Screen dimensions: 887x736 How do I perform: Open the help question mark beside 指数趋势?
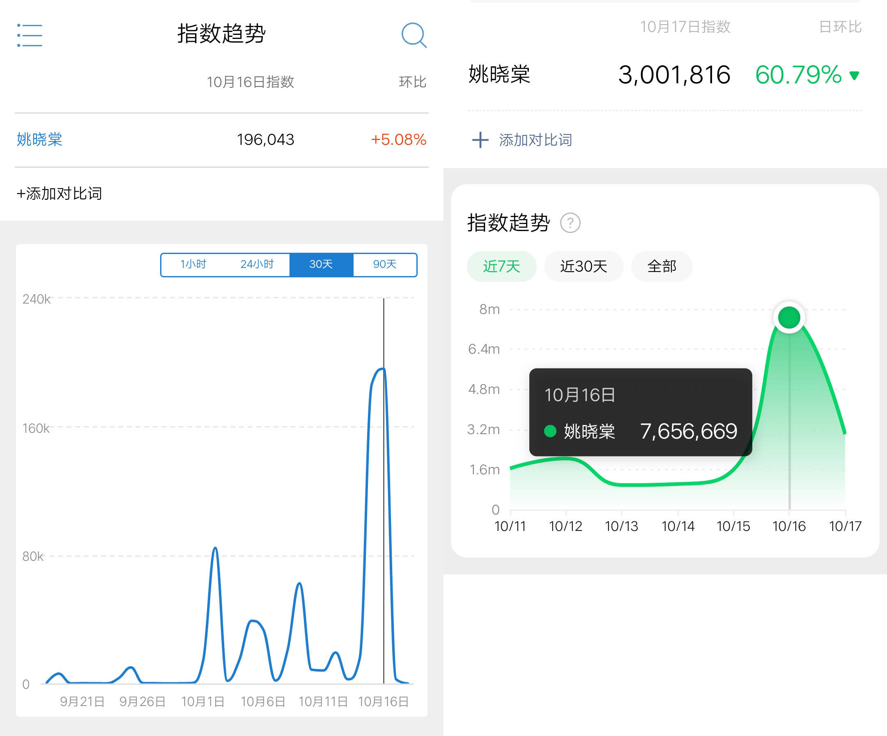tap(571, 222)
